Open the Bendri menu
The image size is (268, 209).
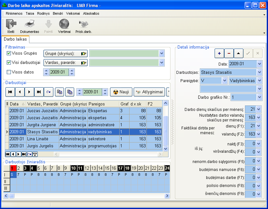coord(58,13)
